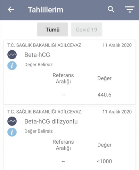Tap the Tahlillerim page title
The width and height of the screenshot is (139, 170).
coord(46,10)
